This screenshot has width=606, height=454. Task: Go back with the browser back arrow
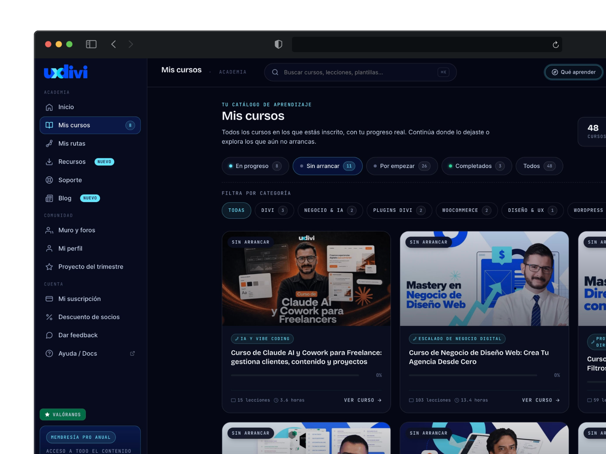click(113, 44)
